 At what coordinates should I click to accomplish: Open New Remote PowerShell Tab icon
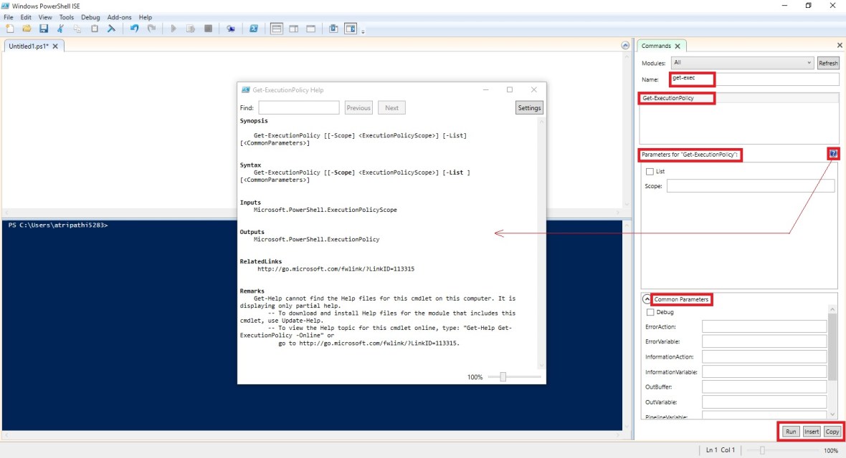[230, 29]
